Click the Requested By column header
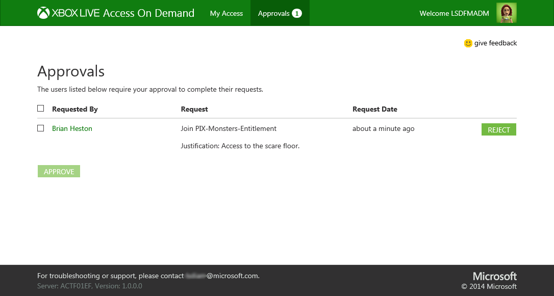This screenshot has width=554, height=296. 75,110
